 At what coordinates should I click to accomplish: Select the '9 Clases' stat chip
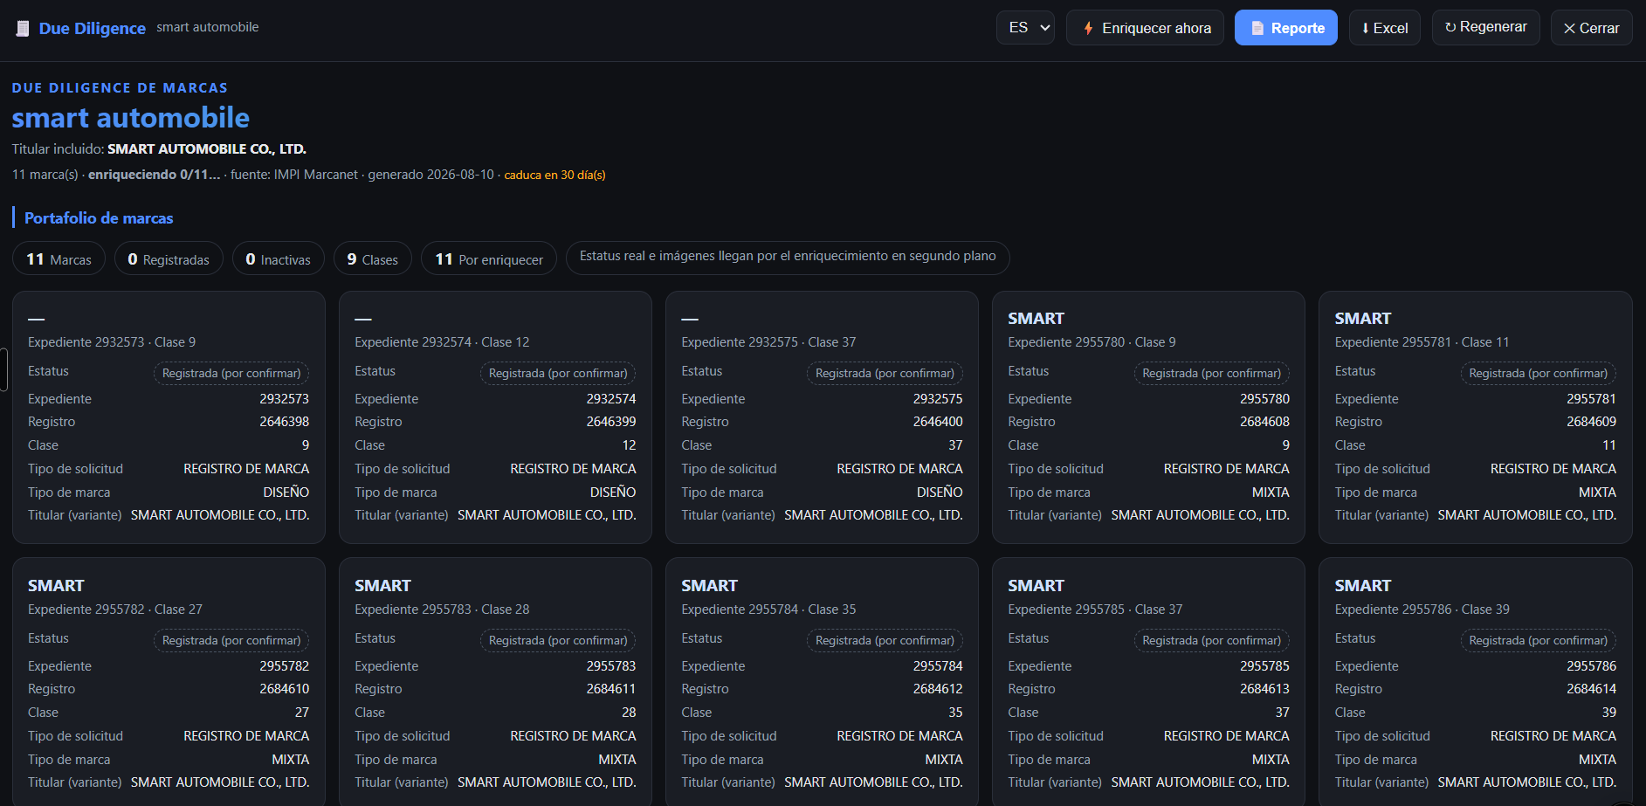[372, 258]
